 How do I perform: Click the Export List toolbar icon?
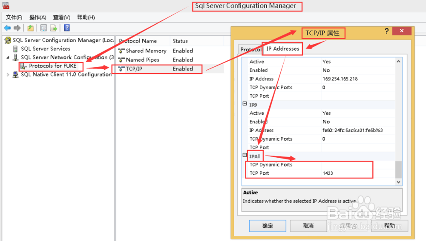tap(54, 28)
